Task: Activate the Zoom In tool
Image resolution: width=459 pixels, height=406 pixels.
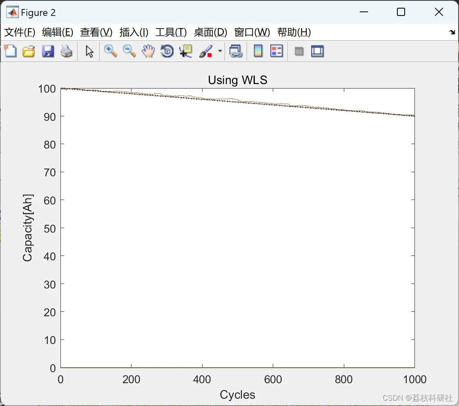Action: point(111,51)
